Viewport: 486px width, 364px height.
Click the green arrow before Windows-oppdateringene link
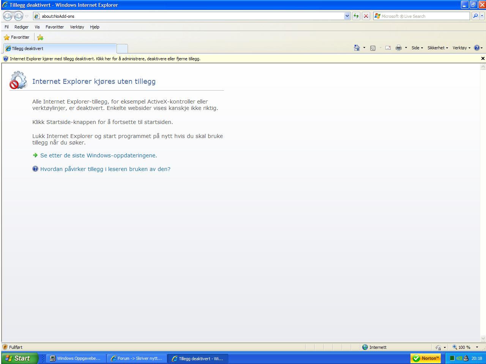(x=35, y=155)
